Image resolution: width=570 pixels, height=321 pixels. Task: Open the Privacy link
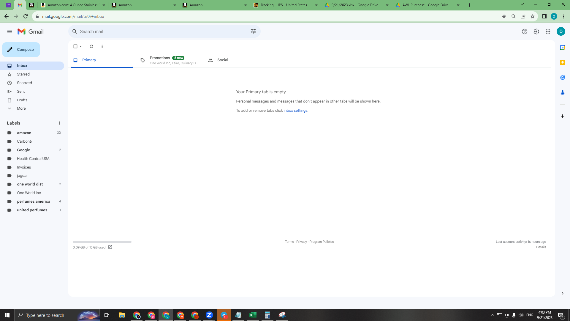point(302,242)
